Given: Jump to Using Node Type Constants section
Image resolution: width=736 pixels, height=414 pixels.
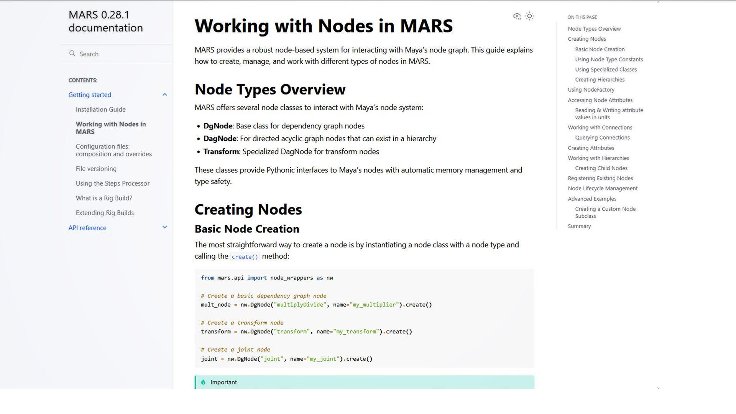Looking at the screenshot, I should (x=609, y=59).
